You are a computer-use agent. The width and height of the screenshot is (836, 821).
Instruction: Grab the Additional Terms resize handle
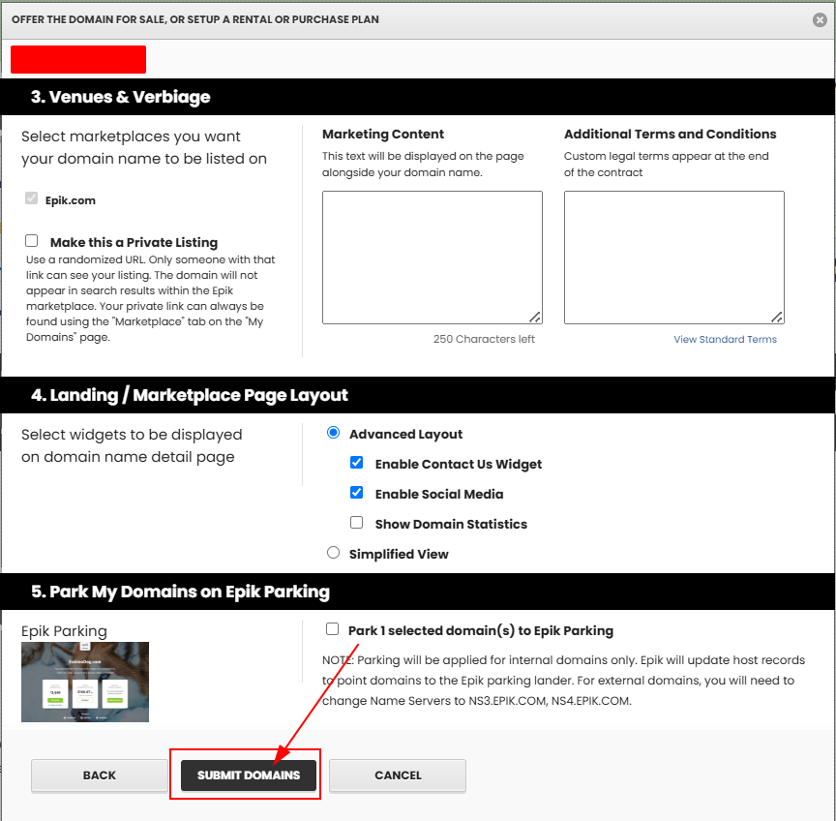(777, 317)
